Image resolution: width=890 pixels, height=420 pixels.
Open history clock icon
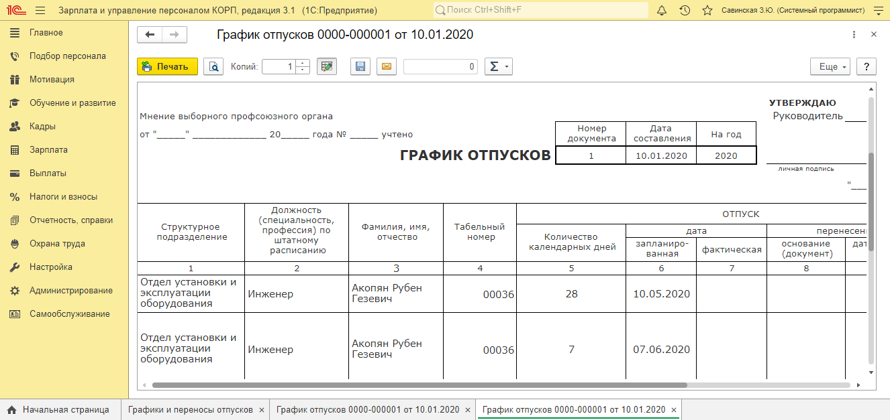click(x=685, y=11)
